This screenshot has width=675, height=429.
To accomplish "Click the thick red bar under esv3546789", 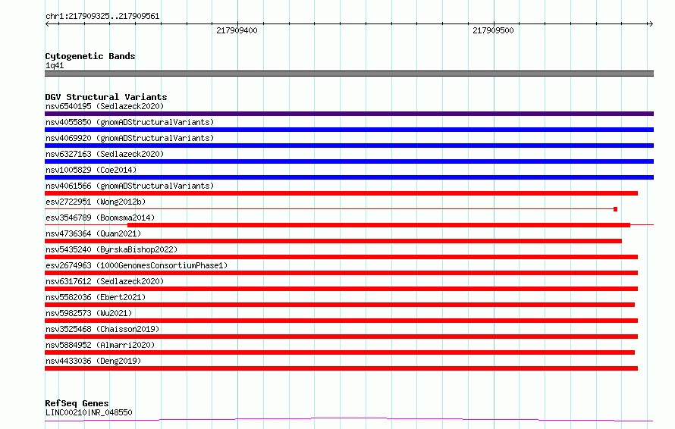I will [x=378, y=225].
